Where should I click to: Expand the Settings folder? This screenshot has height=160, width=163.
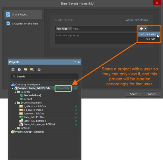pos(15,128)
